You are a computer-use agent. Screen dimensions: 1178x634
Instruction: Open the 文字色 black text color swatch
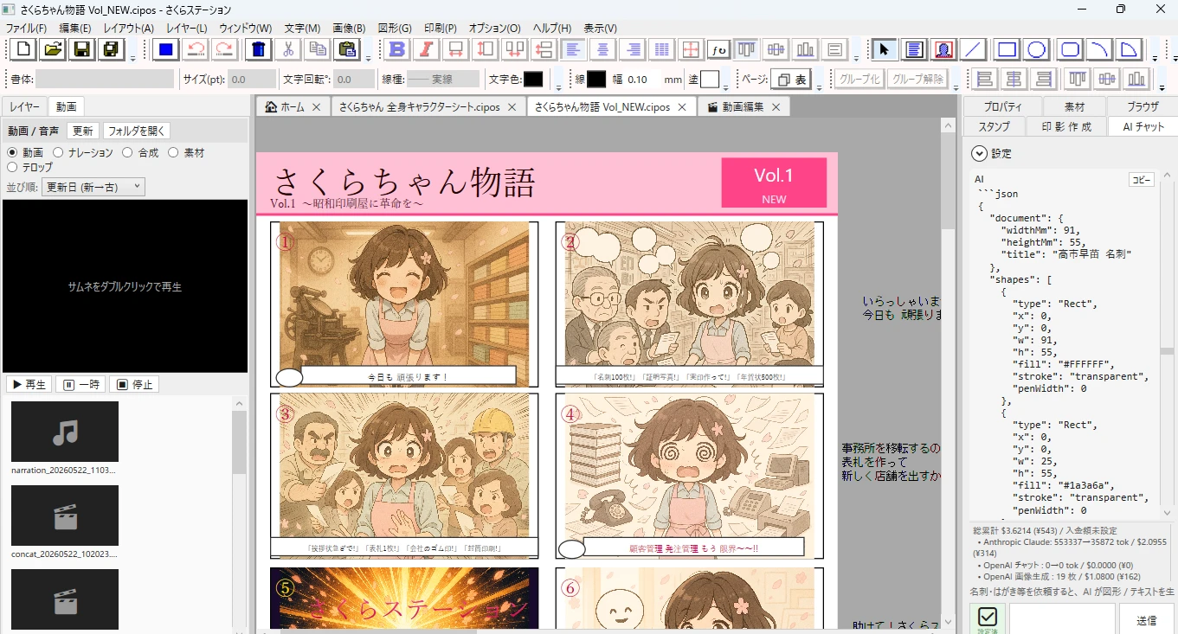pos(533,80)
